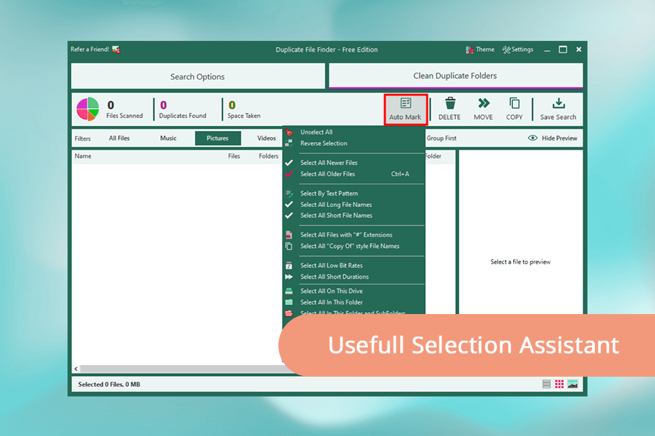This screenshot has height=436, width=655.
Task: Switch to the Search Options tab
Action: (x=198, y=76)
